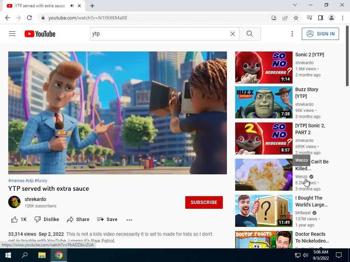350x262 pixels.
Task: Open more actions ellipsis under video
Action: click(x=129, y=220)
